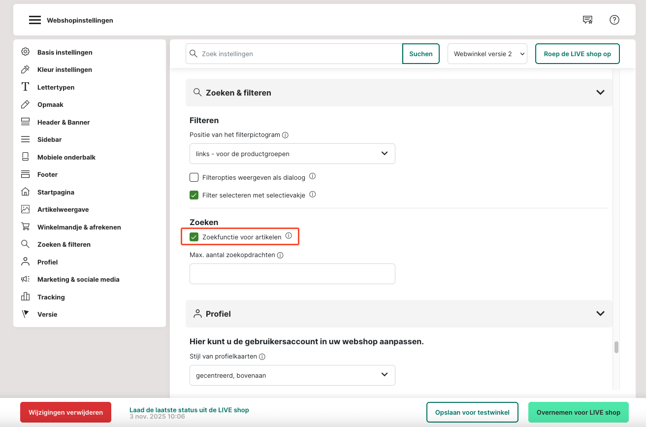This screenshot has width=646, height=427.
Task: Open the help question mark icon
Action: coord(614,20)
